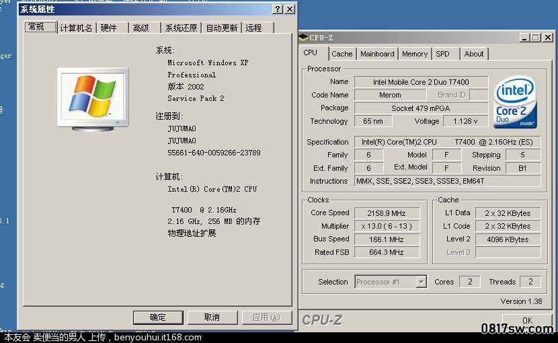558x343 pixels.
Task: Click the Voltage value 1.128 v
Action: click(x=465, y=121)
